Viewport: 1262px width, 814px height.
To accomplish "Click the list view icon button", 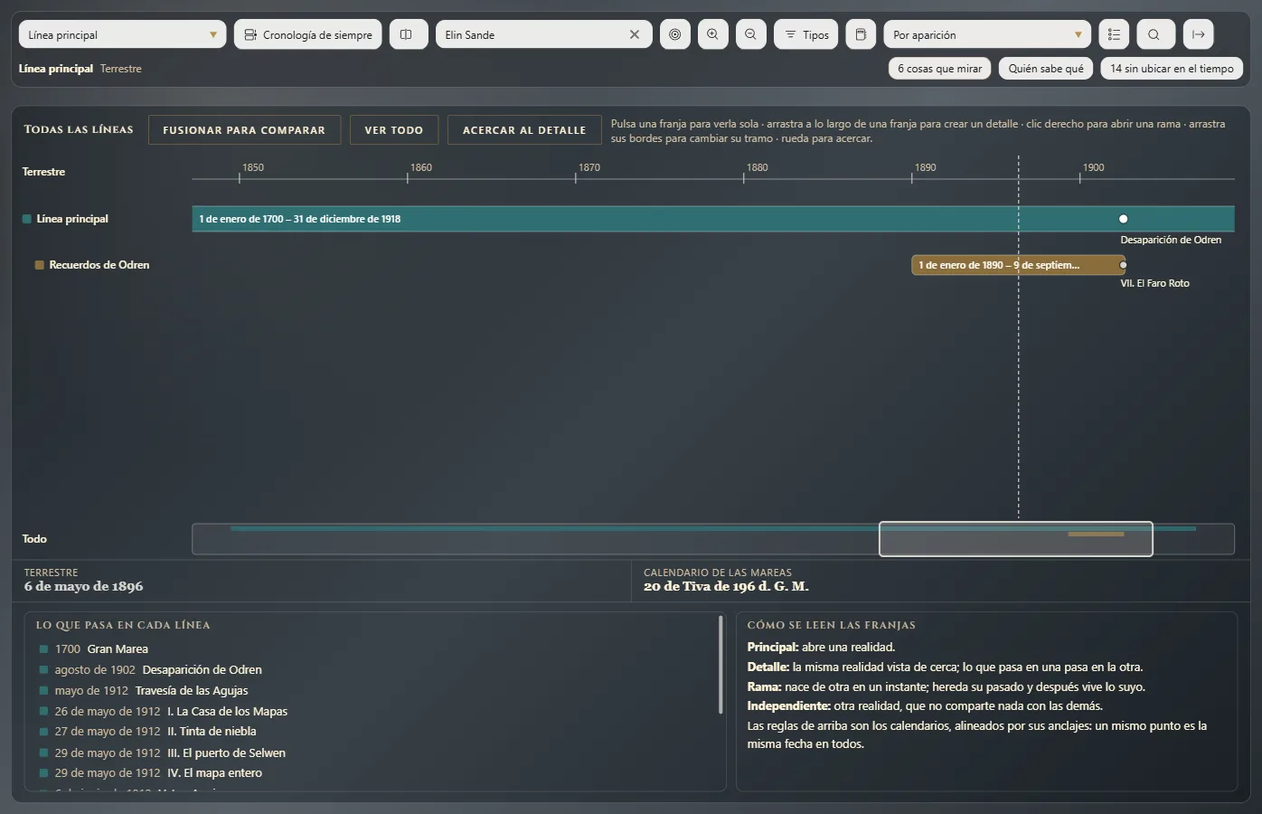I will point(1114,34).
